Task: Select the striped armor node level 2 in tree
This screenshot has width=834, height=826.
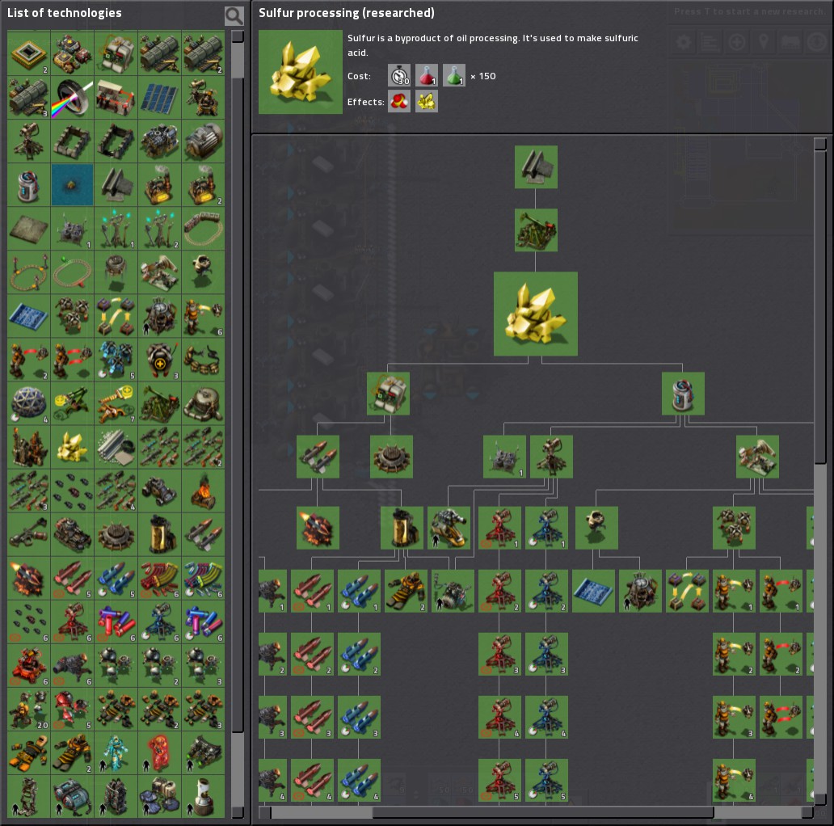Action: pyautogui.click(x=406, y=591)
